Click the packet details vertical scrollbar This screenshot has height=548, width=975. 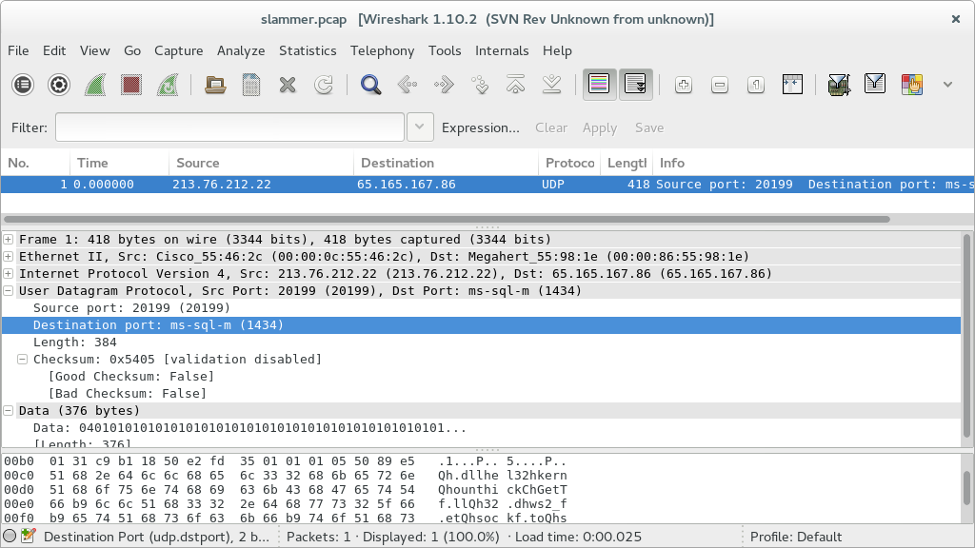pyautogui.click(x=966, y=336)
